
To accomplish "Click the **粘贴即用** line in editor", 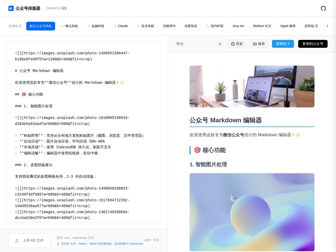I will coord(80,135).
